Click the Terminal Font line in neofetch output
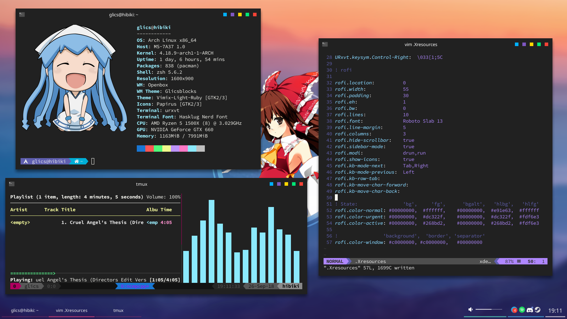Screen dimensions: 567x319 [x=182, y=117]
